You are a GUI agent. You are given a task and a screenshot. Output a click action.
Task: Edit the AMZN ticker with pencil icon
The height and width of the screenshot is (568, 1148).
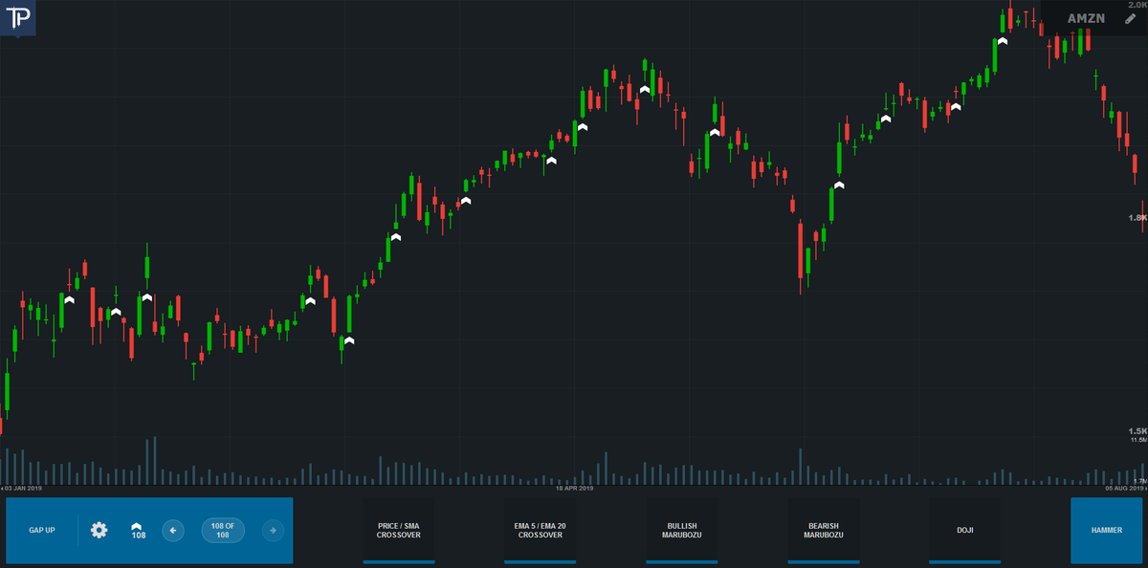(x=1131, y=18)
